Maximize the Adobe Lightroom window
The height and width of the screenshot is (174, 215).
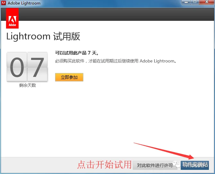[195, 2]
